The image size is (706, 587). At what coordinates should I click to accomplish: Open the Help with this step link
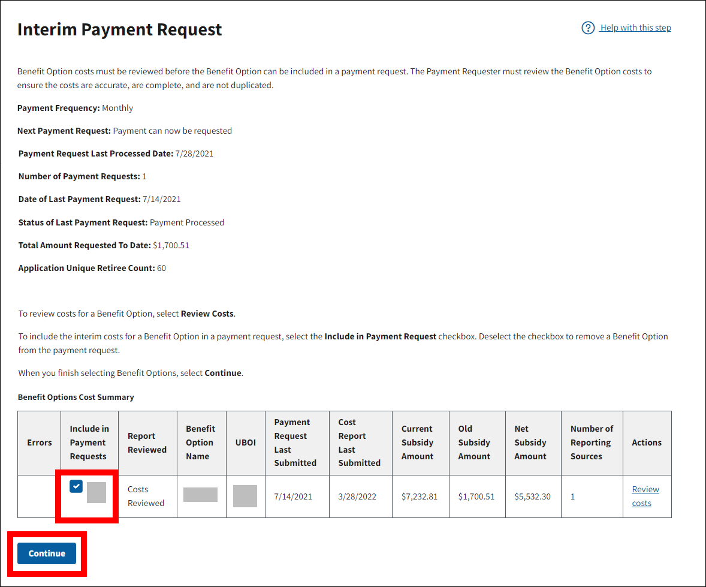pyautogui.click(x=635, y=28)
